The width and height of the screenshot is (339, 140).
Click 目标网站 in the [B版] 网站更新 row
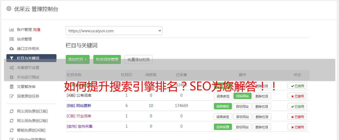click(x=243, y=106)
